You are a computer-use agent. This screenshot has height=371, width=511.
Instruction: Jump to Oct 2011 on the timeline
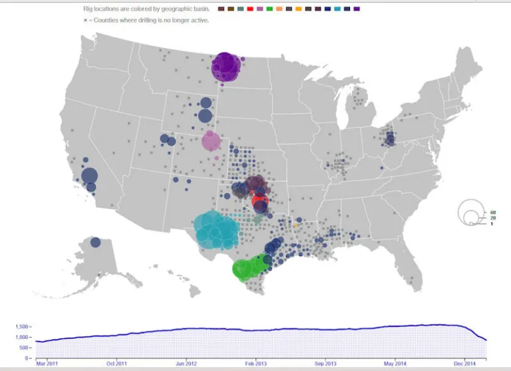[x=116, y=364]
